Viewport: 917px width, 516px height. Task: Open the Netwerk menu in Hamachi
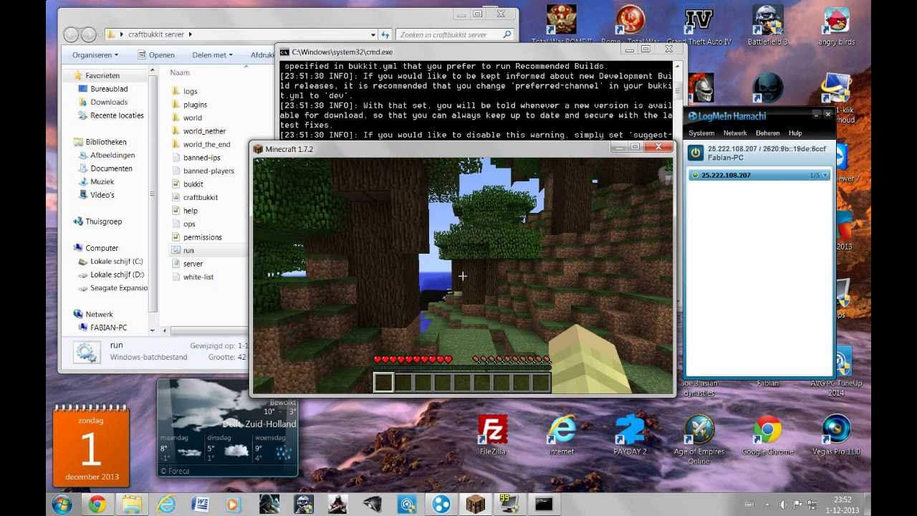735,133
